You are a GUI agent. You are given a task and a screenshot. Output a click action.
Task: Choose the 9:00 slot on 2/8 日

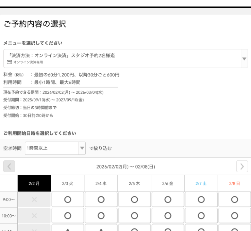(x=235, y=199)
